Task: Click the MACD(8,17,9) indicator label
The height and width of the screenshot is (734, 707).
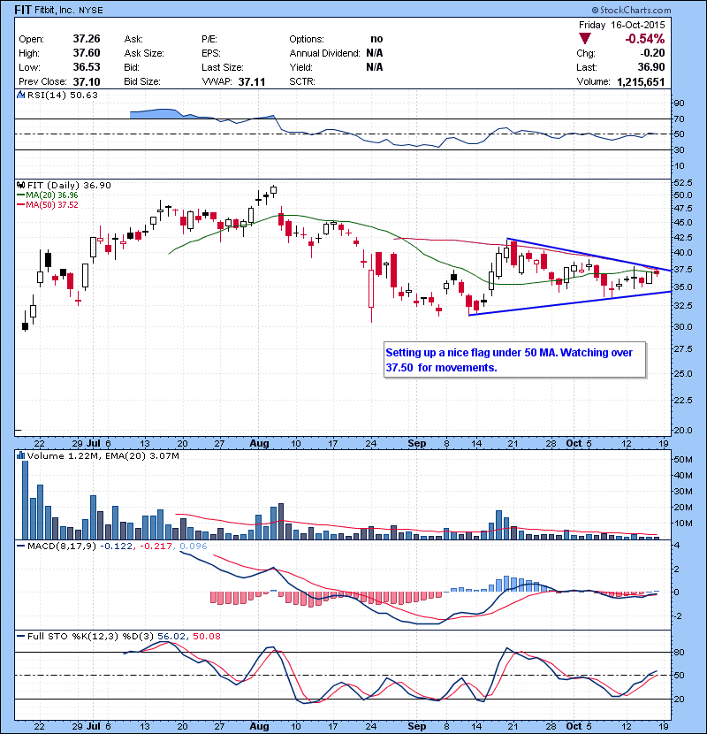Action: point(62,547)
